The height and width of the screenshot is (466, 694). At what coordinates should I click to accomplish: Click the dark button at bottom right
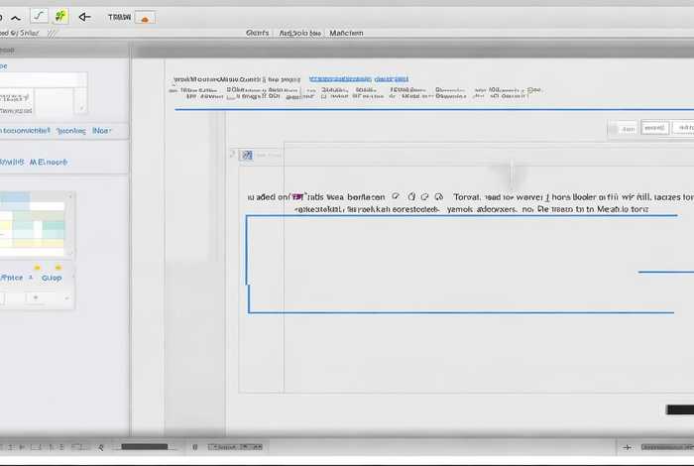tap(679, 410)
